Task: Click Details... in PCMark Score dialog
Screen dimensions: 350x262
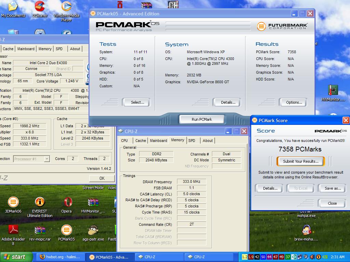Action: [269, 188]
